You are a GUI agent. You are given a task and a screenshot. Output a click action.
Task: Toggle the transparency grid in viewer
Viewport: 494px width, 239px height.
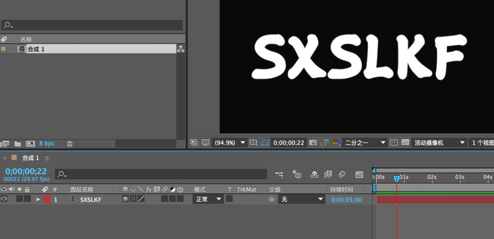point(406,143)
